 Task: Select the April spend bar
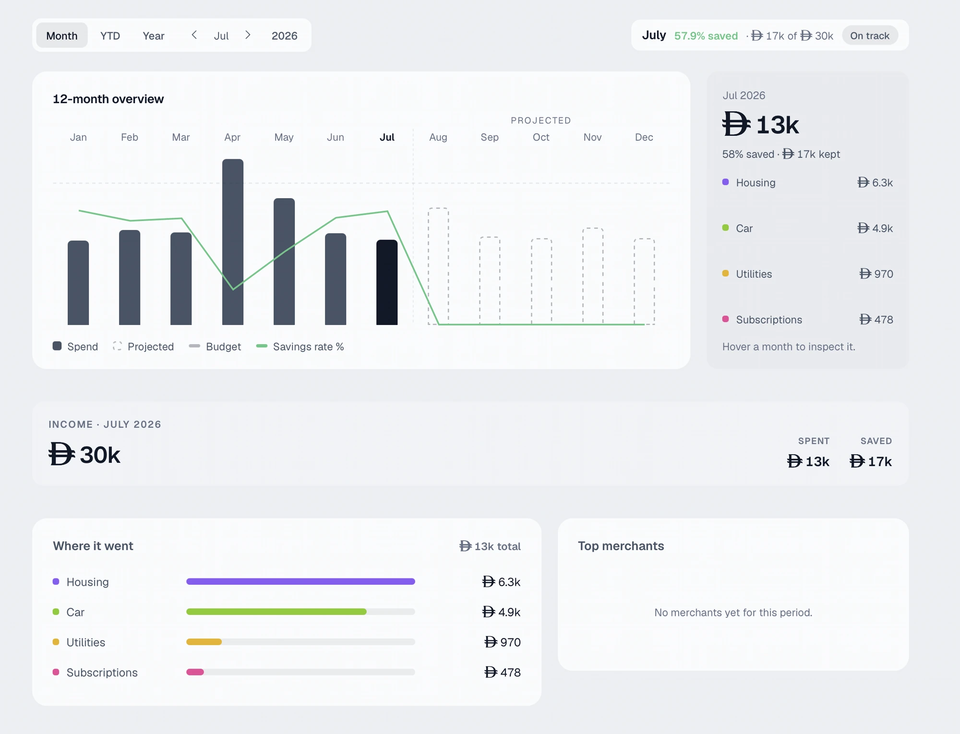[233, 242]
